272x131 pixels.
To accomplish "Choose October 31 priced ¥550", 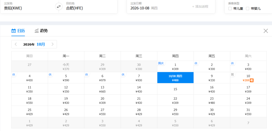I will [x=248, y=111].
